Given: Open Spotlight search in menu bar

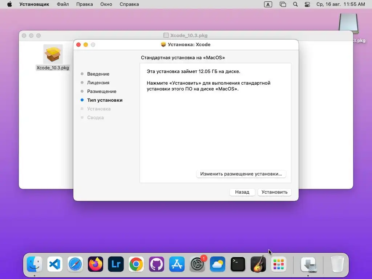Looking at the screenshot, I should pyautogui.click(x=295, y=4).
